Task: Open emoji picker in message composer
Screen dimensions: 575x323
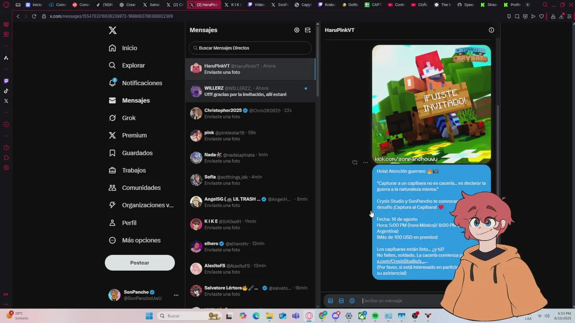Action: (x=352, y=301)
